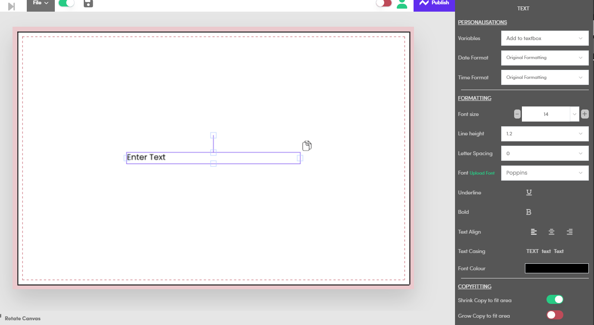Click the green user profile icon
594x325 pixels.
pos(402,4)
